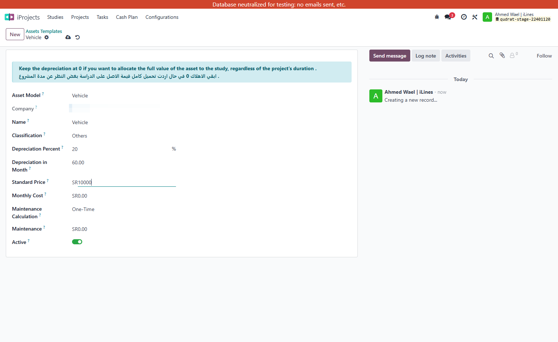Open the iProjects app logo
This screenshot has width=558, height=342.
tap(9, 17)
